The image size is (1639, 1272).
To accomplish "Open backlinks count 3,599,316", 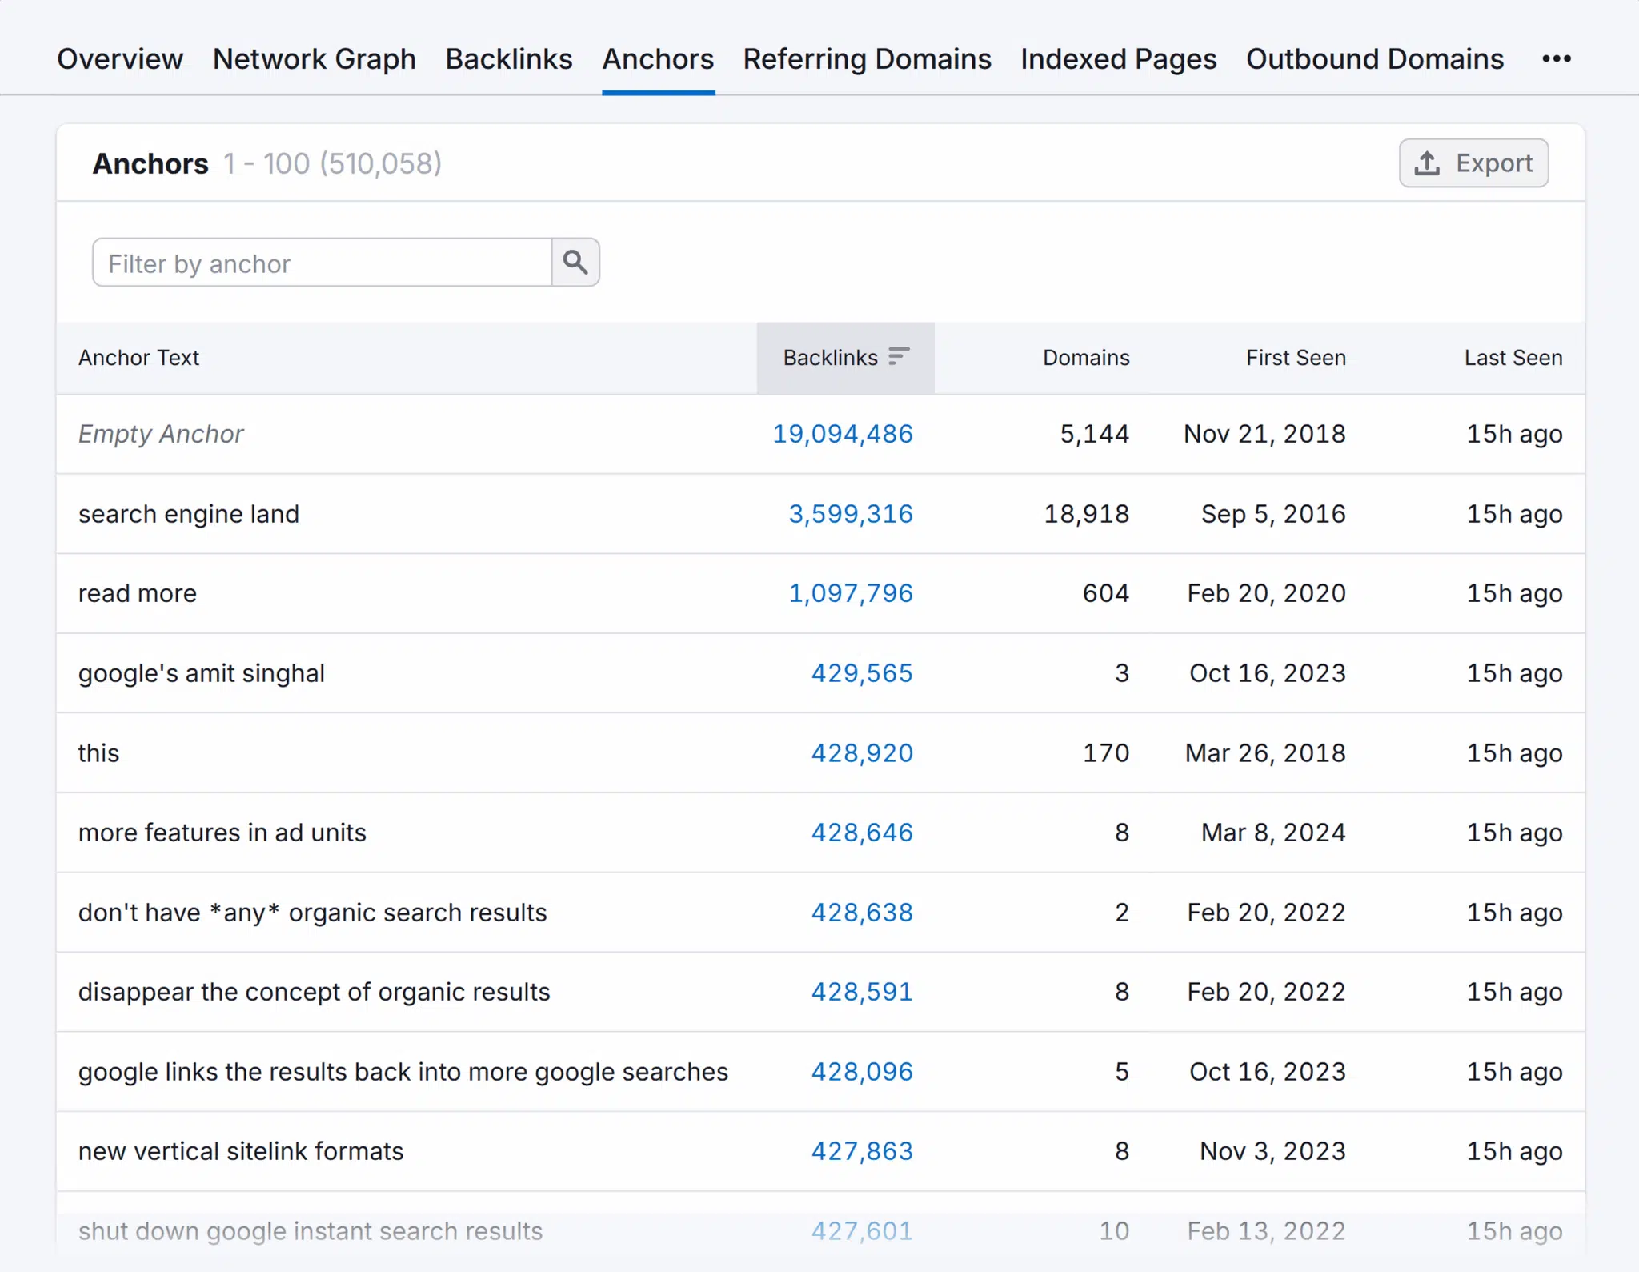I will 850,514.
